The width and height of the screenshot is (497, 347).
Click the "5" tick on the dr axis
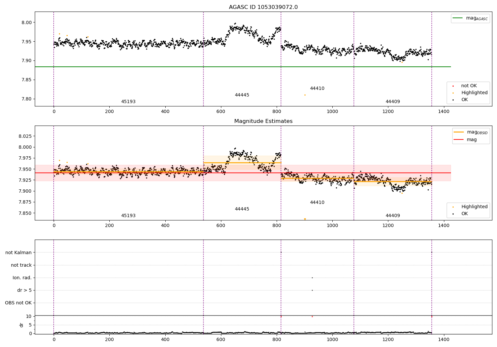click(30, 325)
